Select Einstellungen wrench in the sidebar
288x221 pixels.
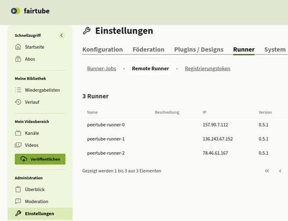(18, 214)
